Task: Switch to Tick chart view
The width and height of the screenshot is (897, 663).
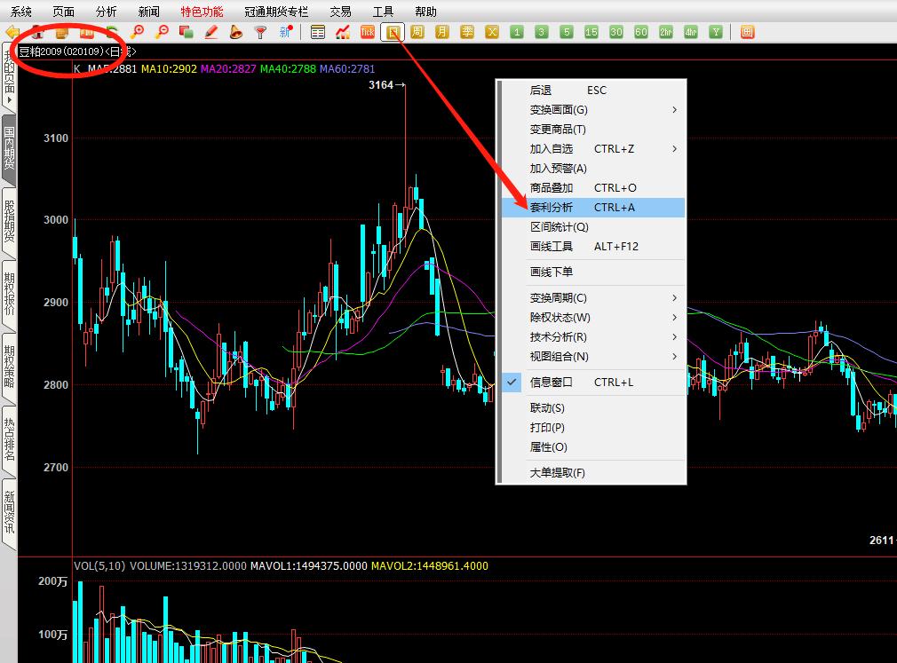Action: click(x=367, y=32)
